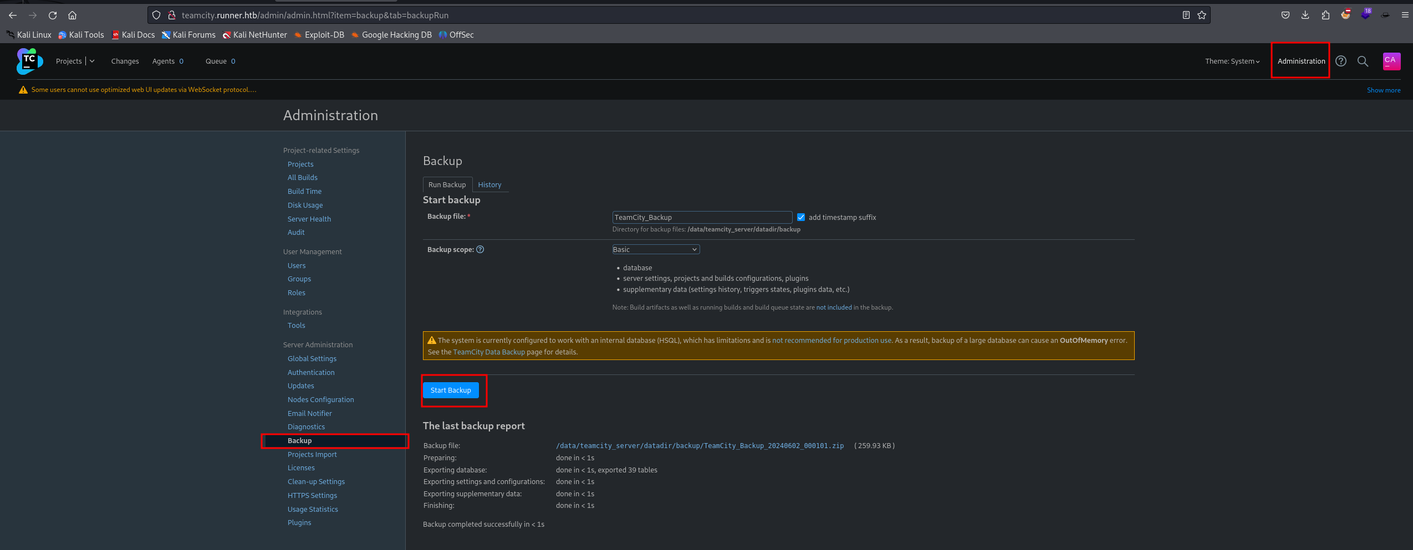Click the yellow warning triangle in header notice
Screen dimensions: 1413x550
tap(23, 90)
